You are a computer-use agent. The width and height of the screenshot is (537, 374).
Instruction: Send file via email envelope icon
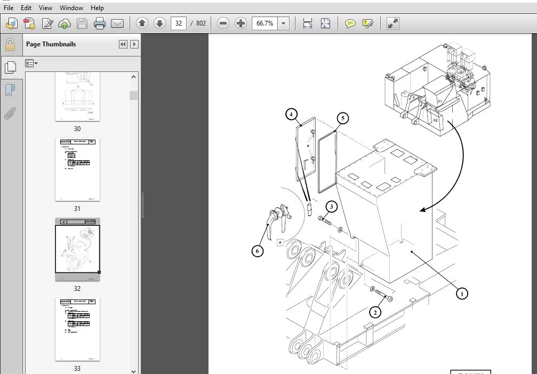pyautogui.click(x=117, y=23)
